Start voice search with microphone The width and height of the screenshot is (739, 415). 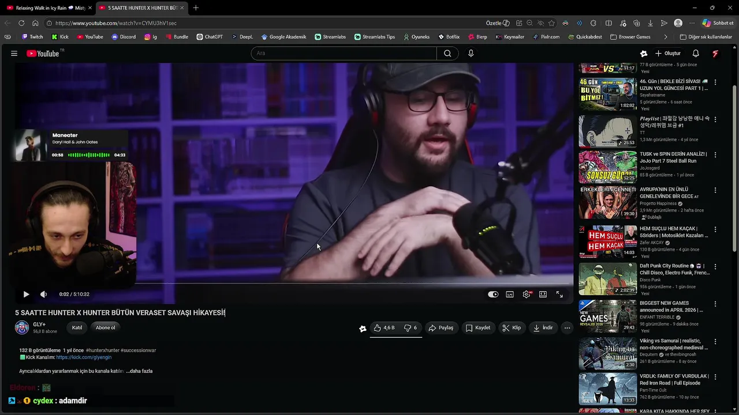click(471, 53)
